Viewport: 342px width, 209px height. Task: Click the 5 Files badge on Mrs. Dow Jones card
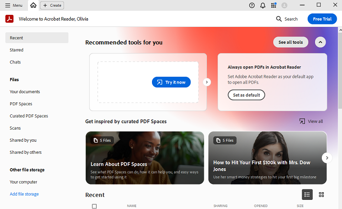pyautogui.click(x=225, y=140)
